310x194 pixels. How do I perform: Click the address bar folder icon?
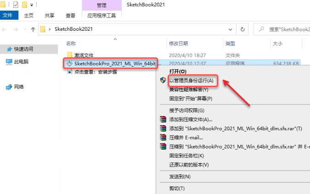click(x=43, y=29)
